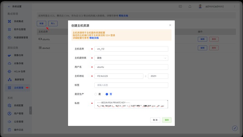The image size is (243, 137).
Task: Click the 标签 input field
Action: pyautogui.click(x=131, y=85)
